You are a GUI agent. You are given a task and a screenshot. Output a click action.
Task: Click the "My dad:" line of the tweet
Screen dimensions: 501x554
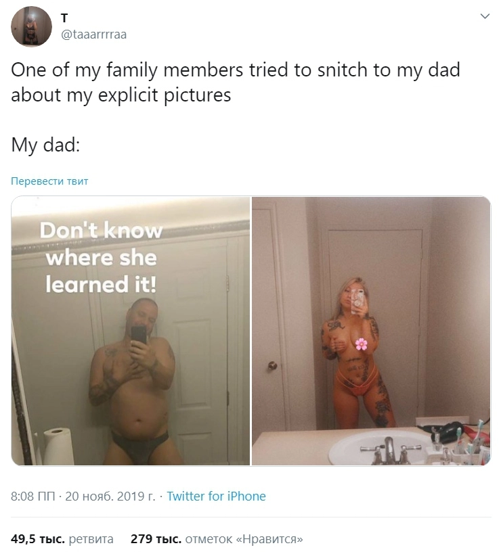pyautogui.click(x=45, y=145)
